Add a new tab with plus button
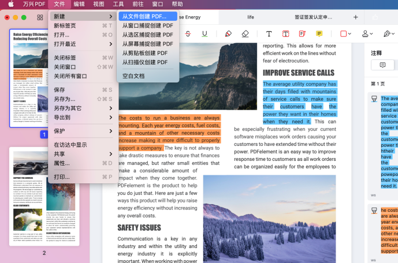The width and height of the screenshot is (398, 263). click(356, 17)
